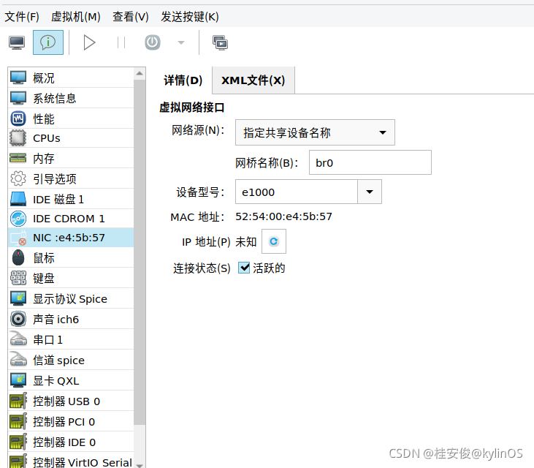
Task: Open the snapshot manager icon
Action: tap(221, 42)
